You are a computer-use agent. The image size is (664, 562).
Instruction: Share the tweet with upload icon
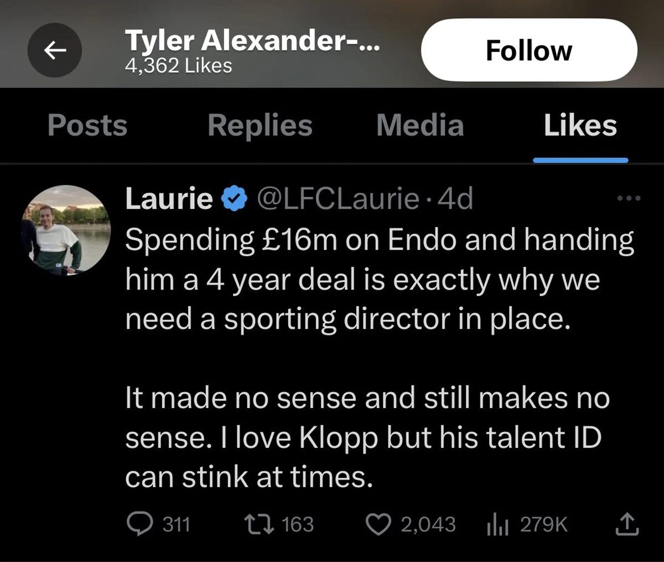(627, 524)
